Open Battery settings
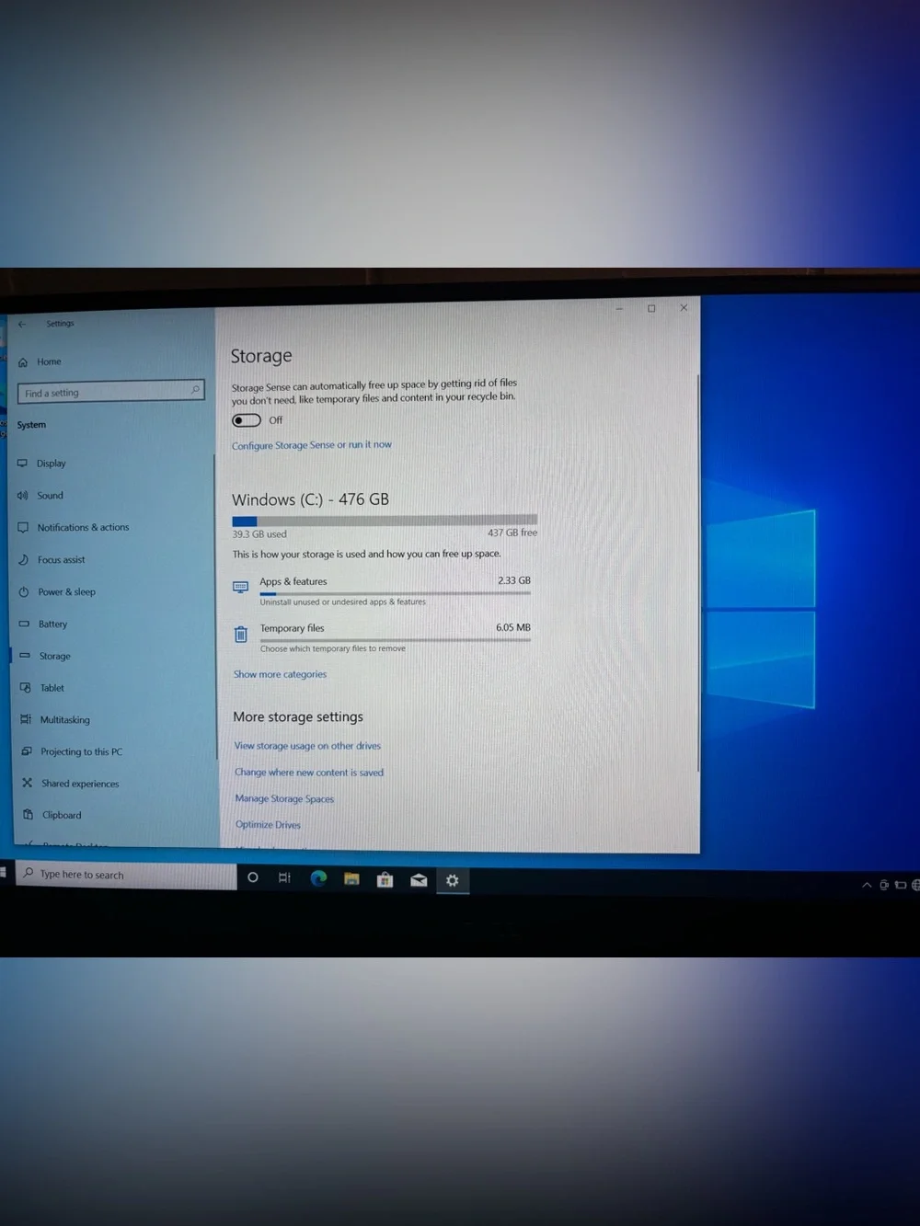The width and height of the screenshot is (920, 1226). click(43, 624)
